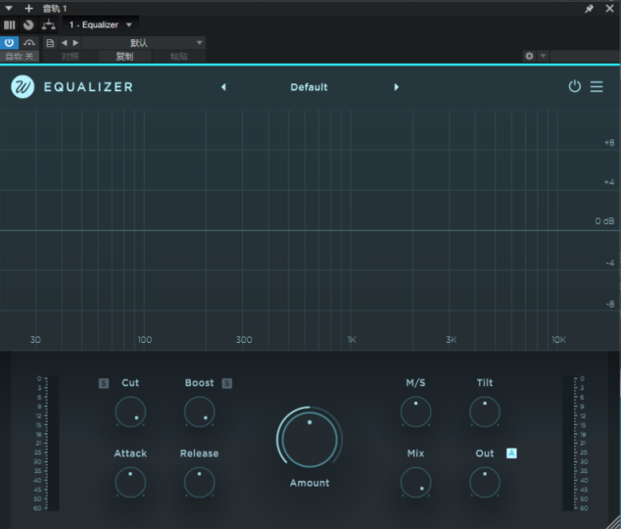Expand the 默认 preset dropdown

point(143,43)
